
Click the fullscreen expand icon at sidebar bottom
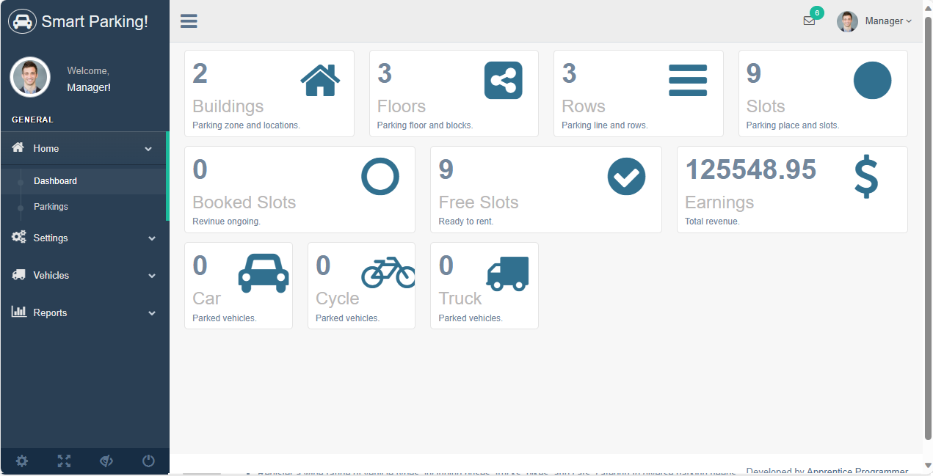click(64, 461)
